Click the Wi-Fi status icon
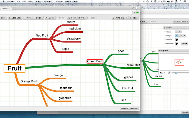 click(155, 1)
